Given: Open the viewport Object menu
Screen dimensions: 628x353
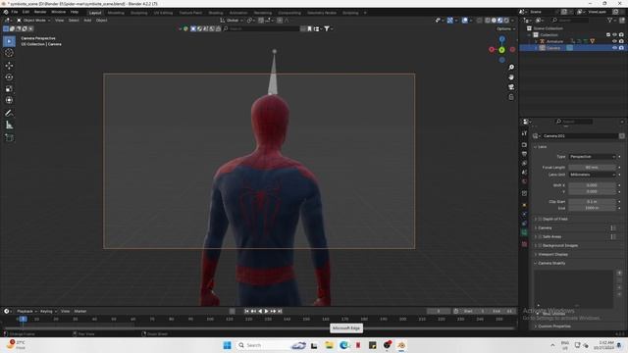Looking at the screenshot, I should point(101,20).
